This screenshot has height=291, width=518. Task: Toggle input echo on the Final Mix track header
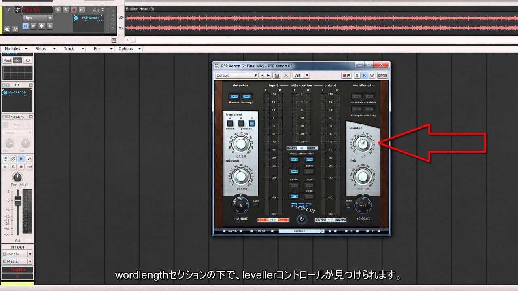click(x=82, y=10)
